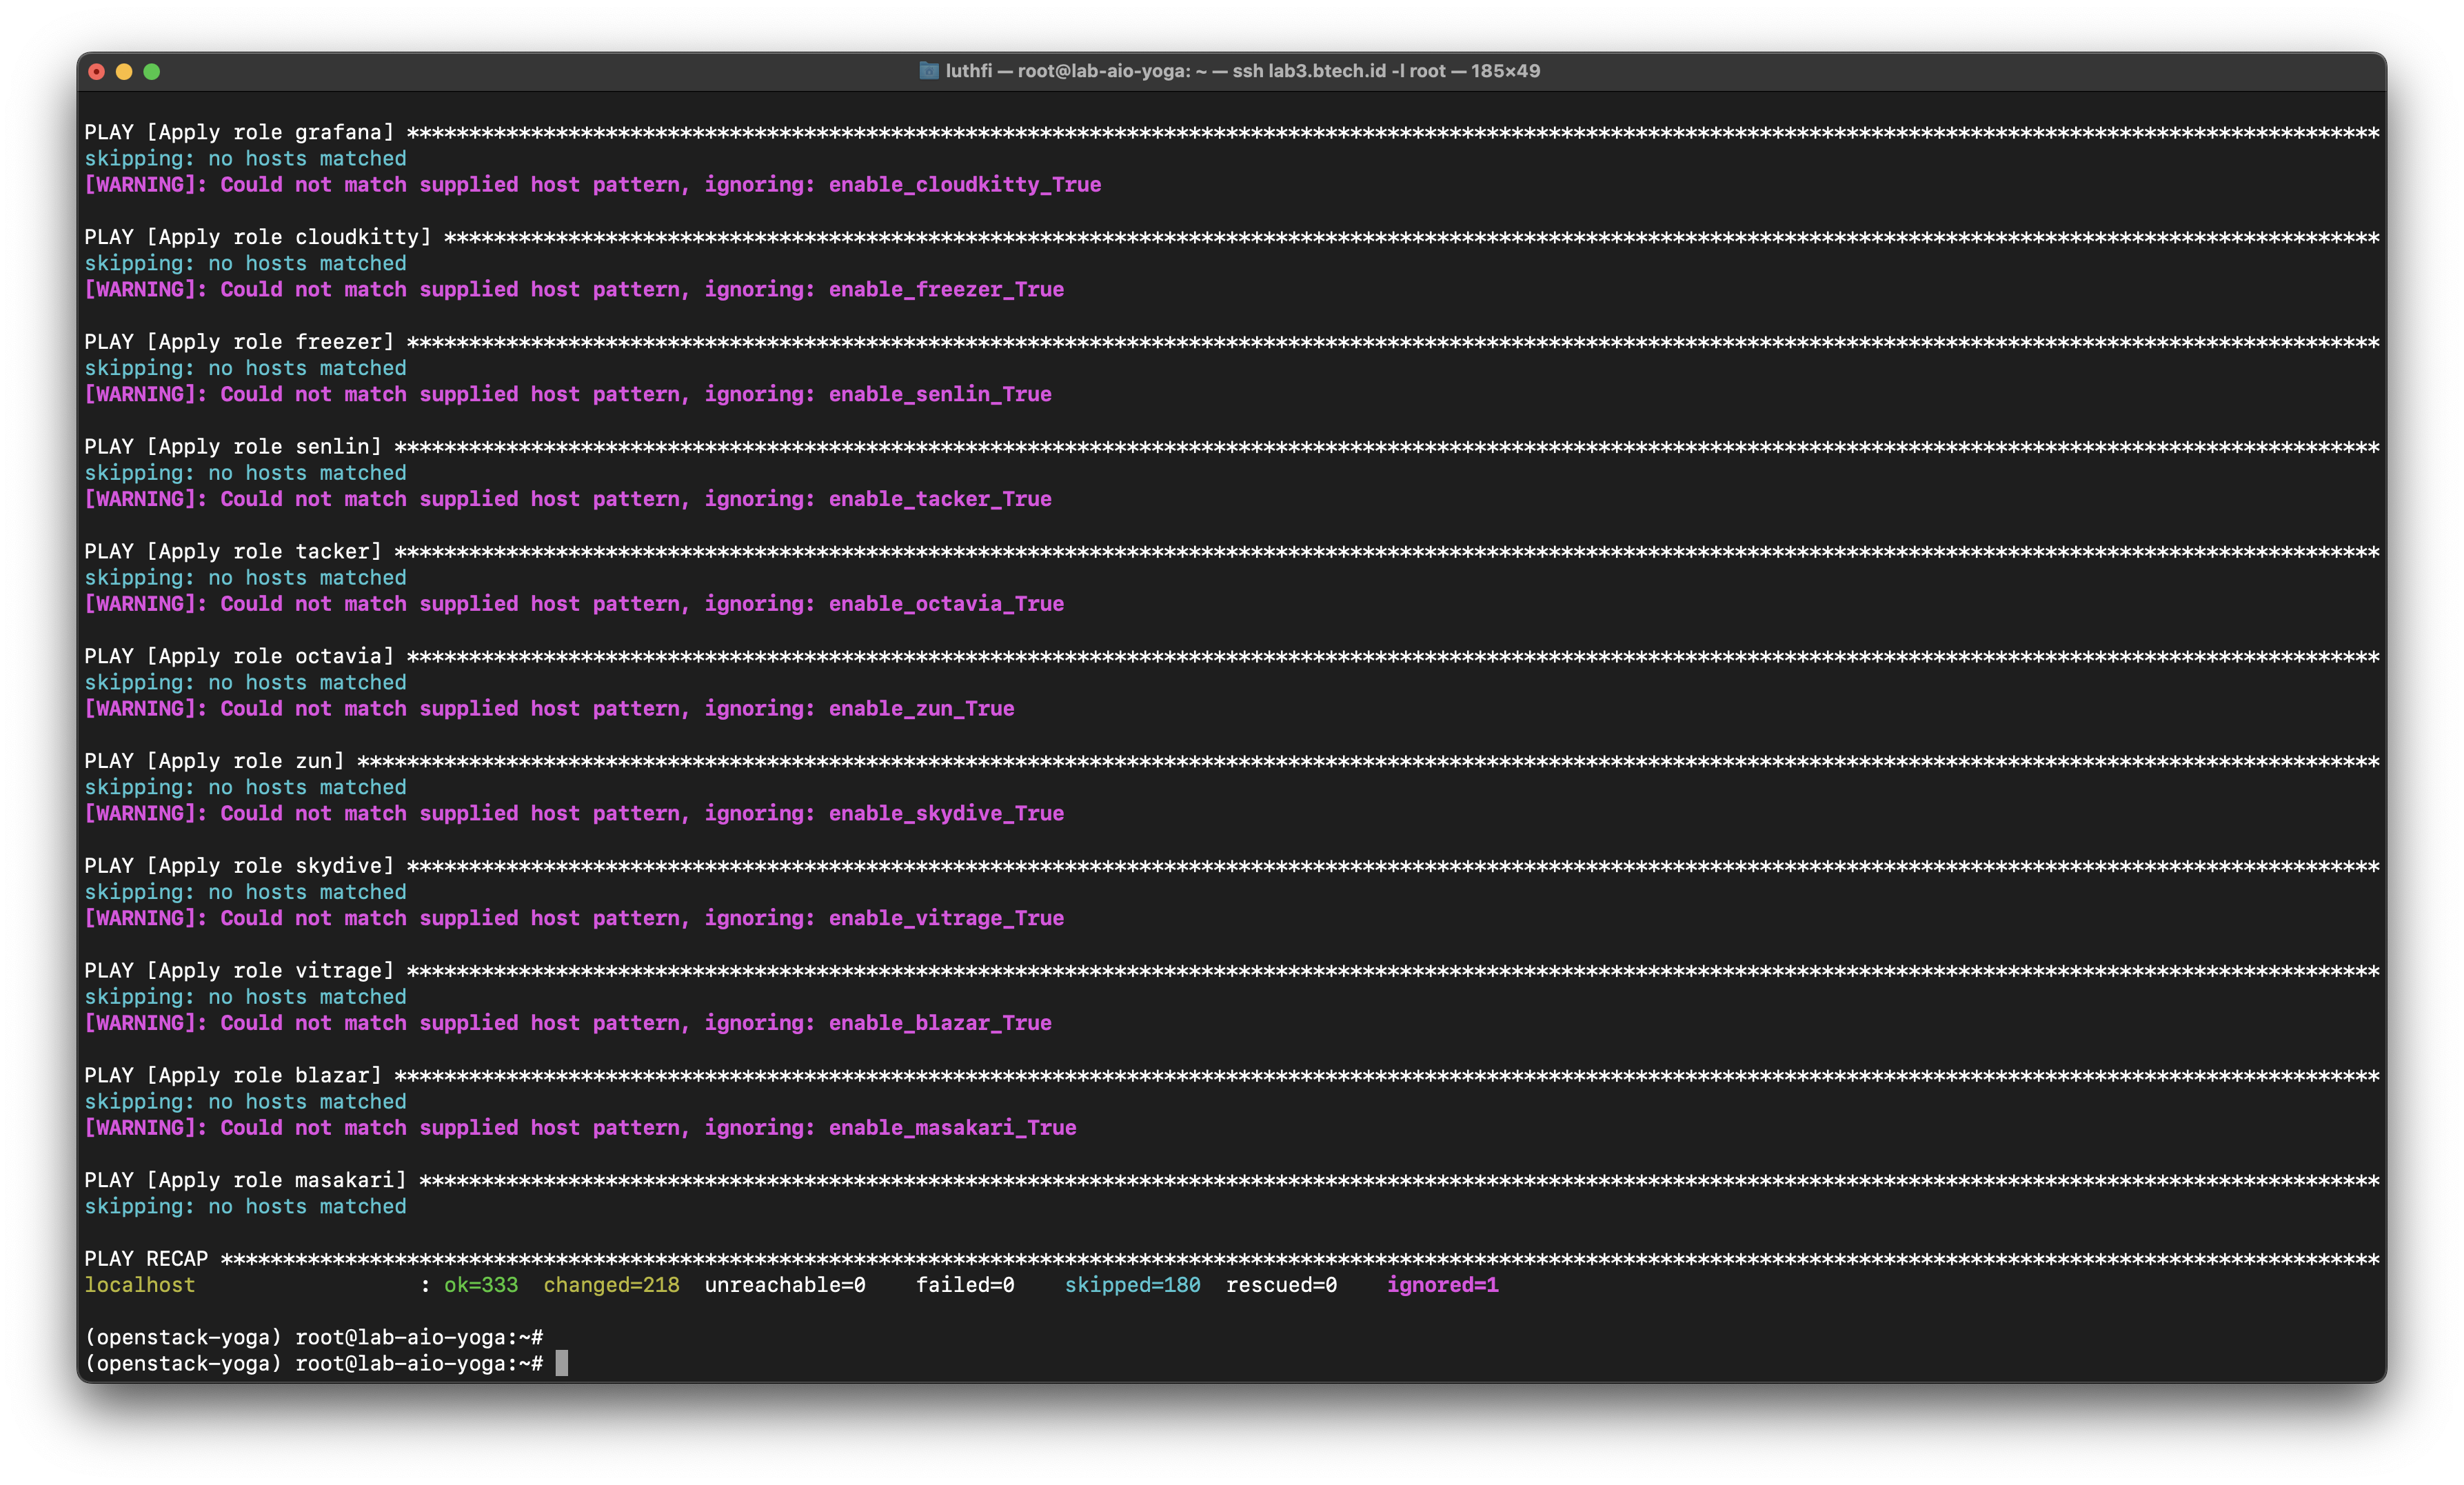
Task: Click 'localhost' in the recap line
Action: click(x=140, y=1284)
